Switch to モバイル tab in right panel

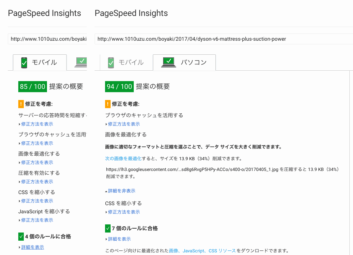(127, 63)
